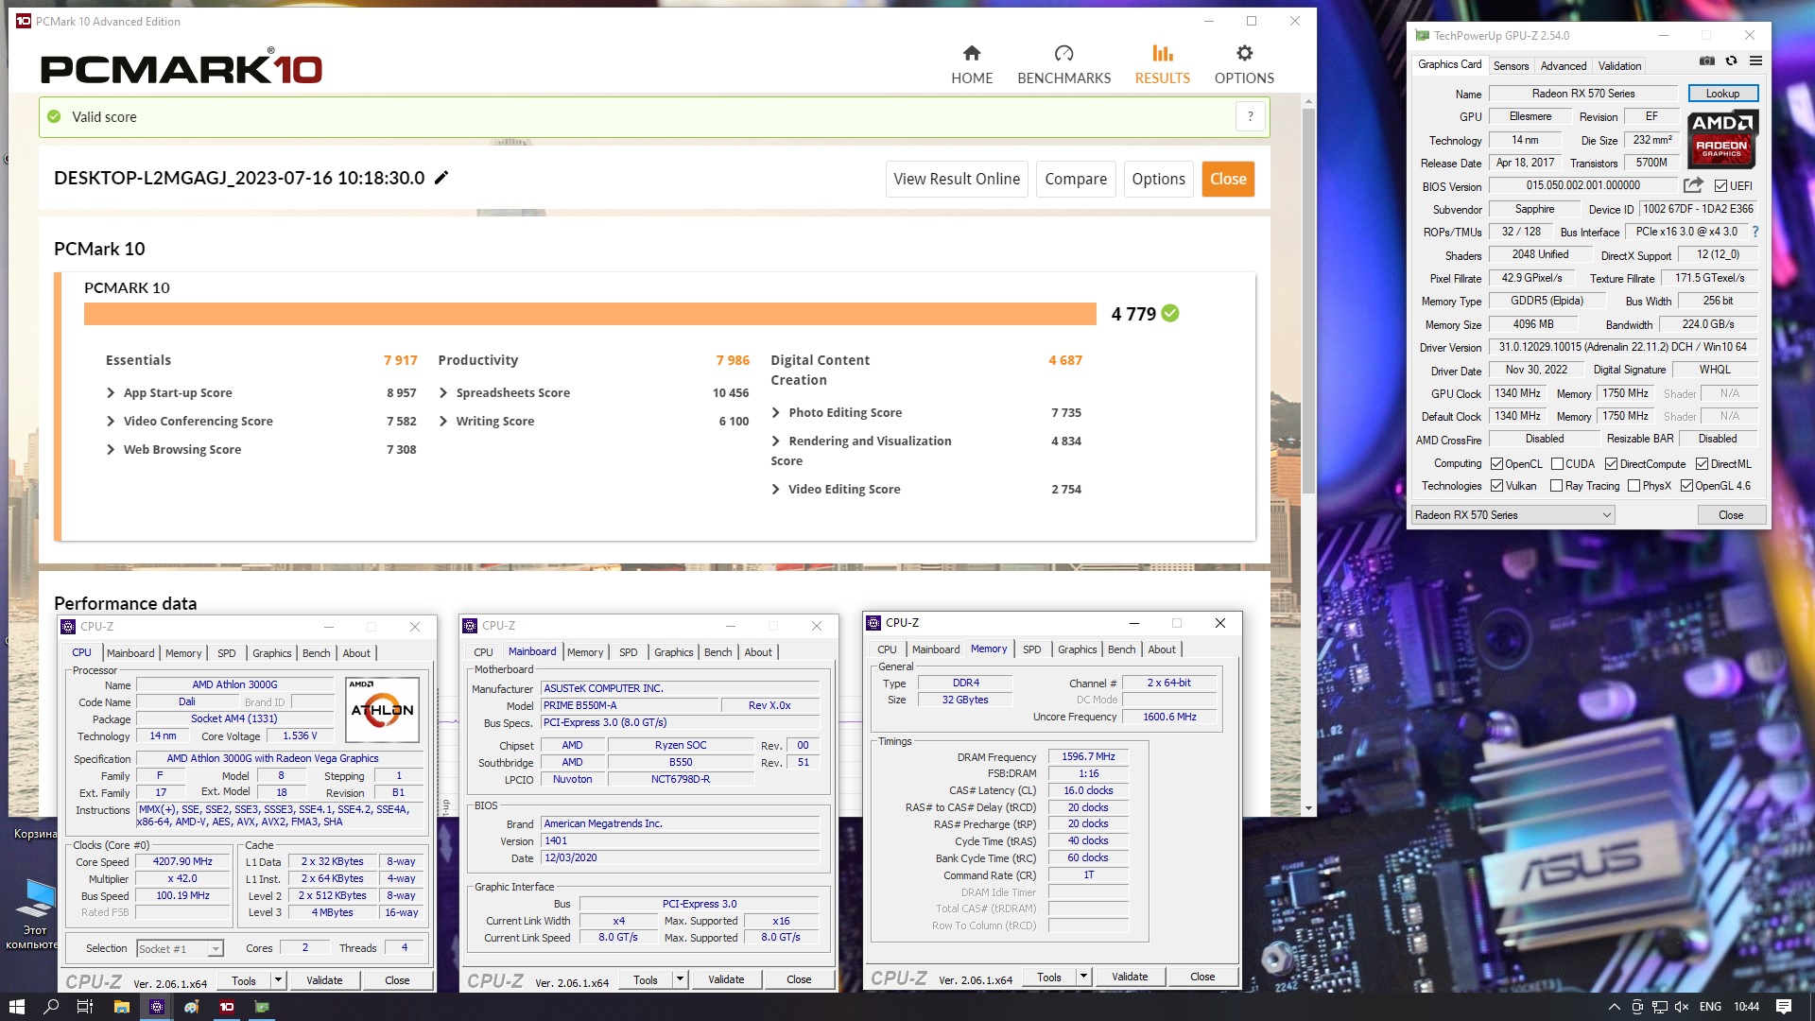Switch to Sensors tab in GPU-Z
Viewport: 1815px width, 1021px height.
[1511, 66]
